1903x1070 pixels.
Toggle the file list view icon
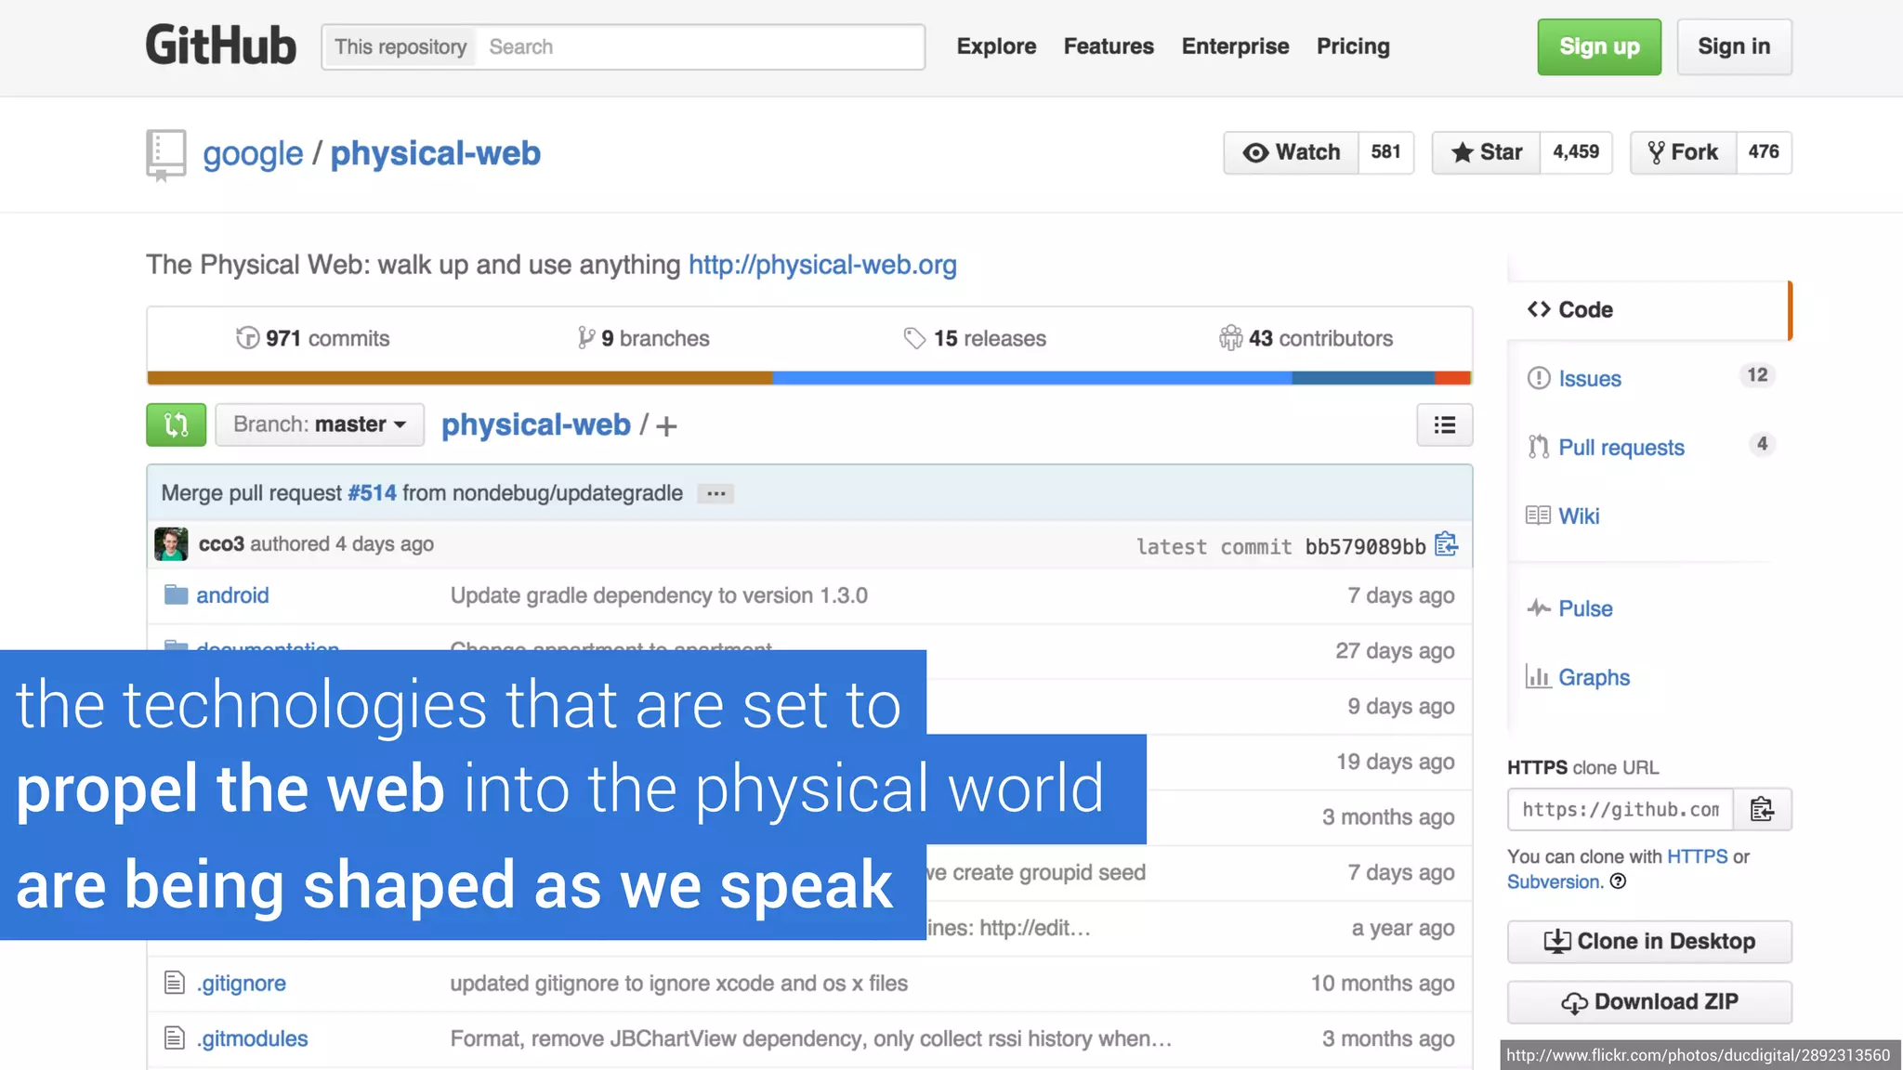click(x=1444, y=424)
